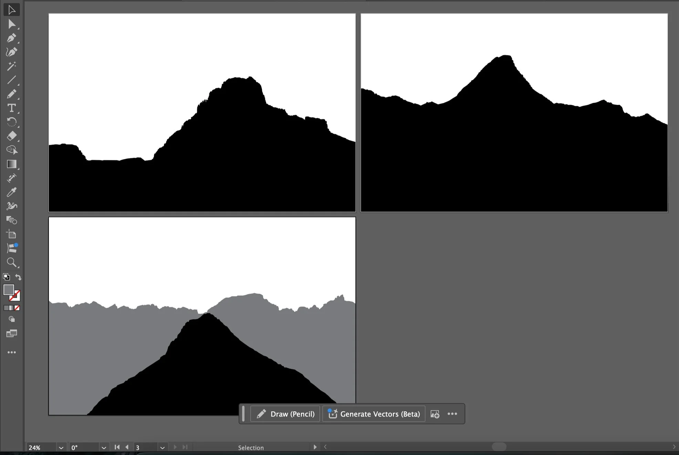The height and width of the screenshot is (455, 679).
Task: Open the rotate view angle dropdown
Action: coord(104,447)
